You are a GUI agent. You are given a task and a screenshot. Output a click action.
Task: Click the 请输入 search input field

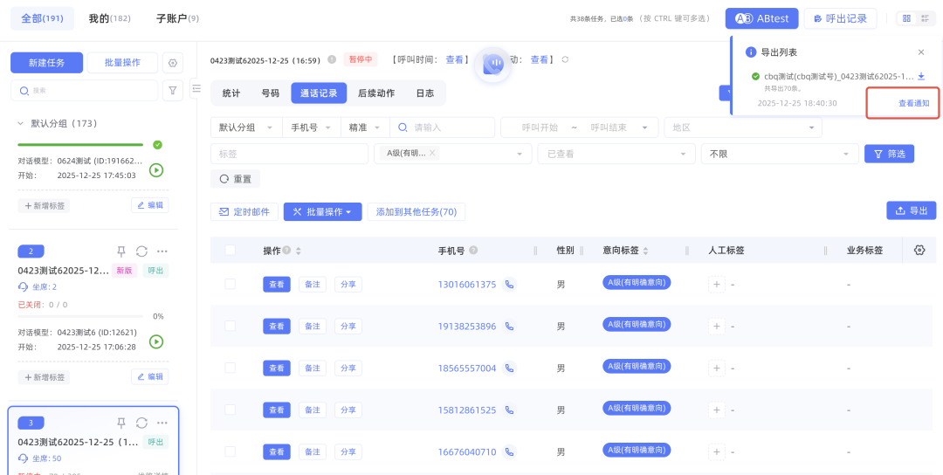click(x=450, y=127)
